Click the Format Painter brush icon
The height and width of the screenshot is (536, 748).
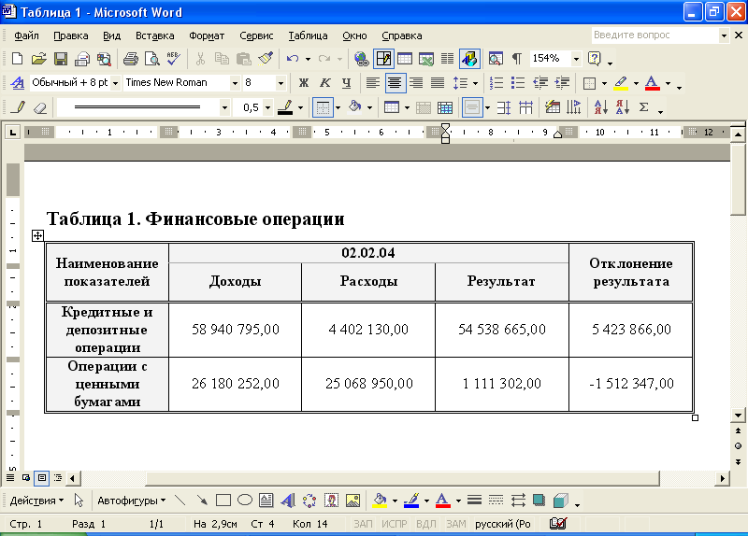[266, 59]
